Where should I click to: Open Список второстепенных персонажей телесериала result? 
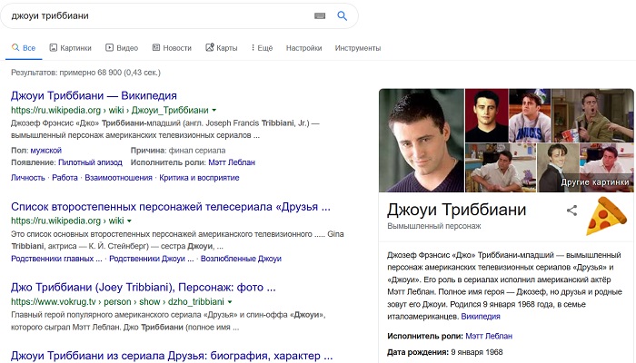171,207
